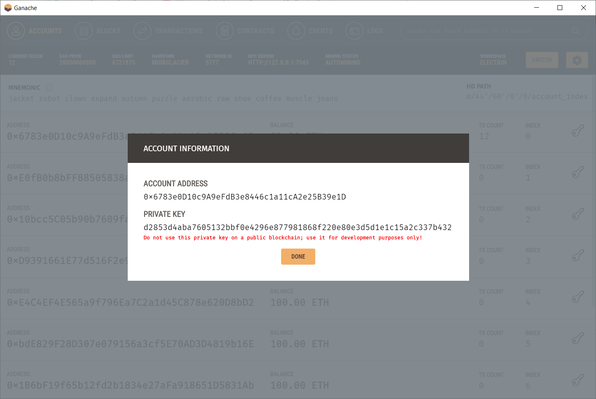596x399 pixels.
Task: Click the settings gear icon
Action: click(x=577, y=60)
